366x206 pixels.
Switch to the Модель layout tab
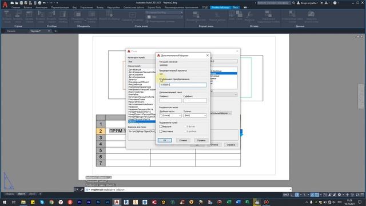[10, 194]
